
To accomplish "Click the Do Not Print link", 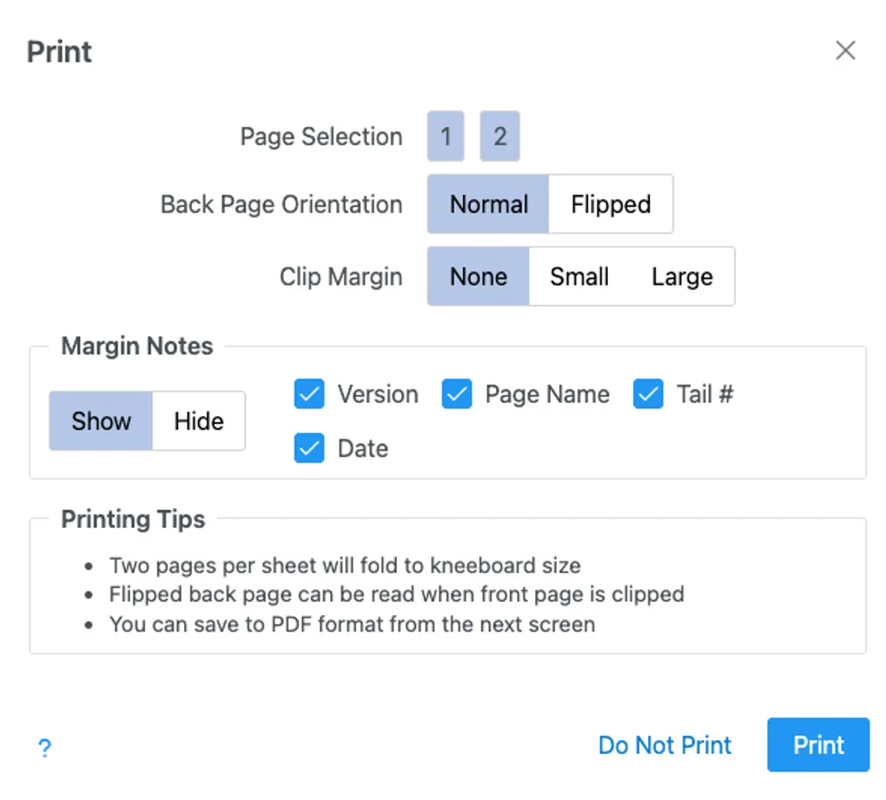I will pyautogui.click(x=664, y=745).
